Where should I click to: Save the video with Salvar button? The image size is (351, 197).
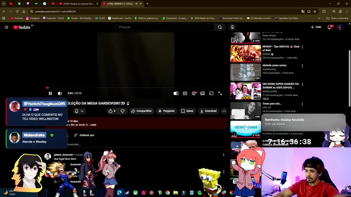pos(187,111)
